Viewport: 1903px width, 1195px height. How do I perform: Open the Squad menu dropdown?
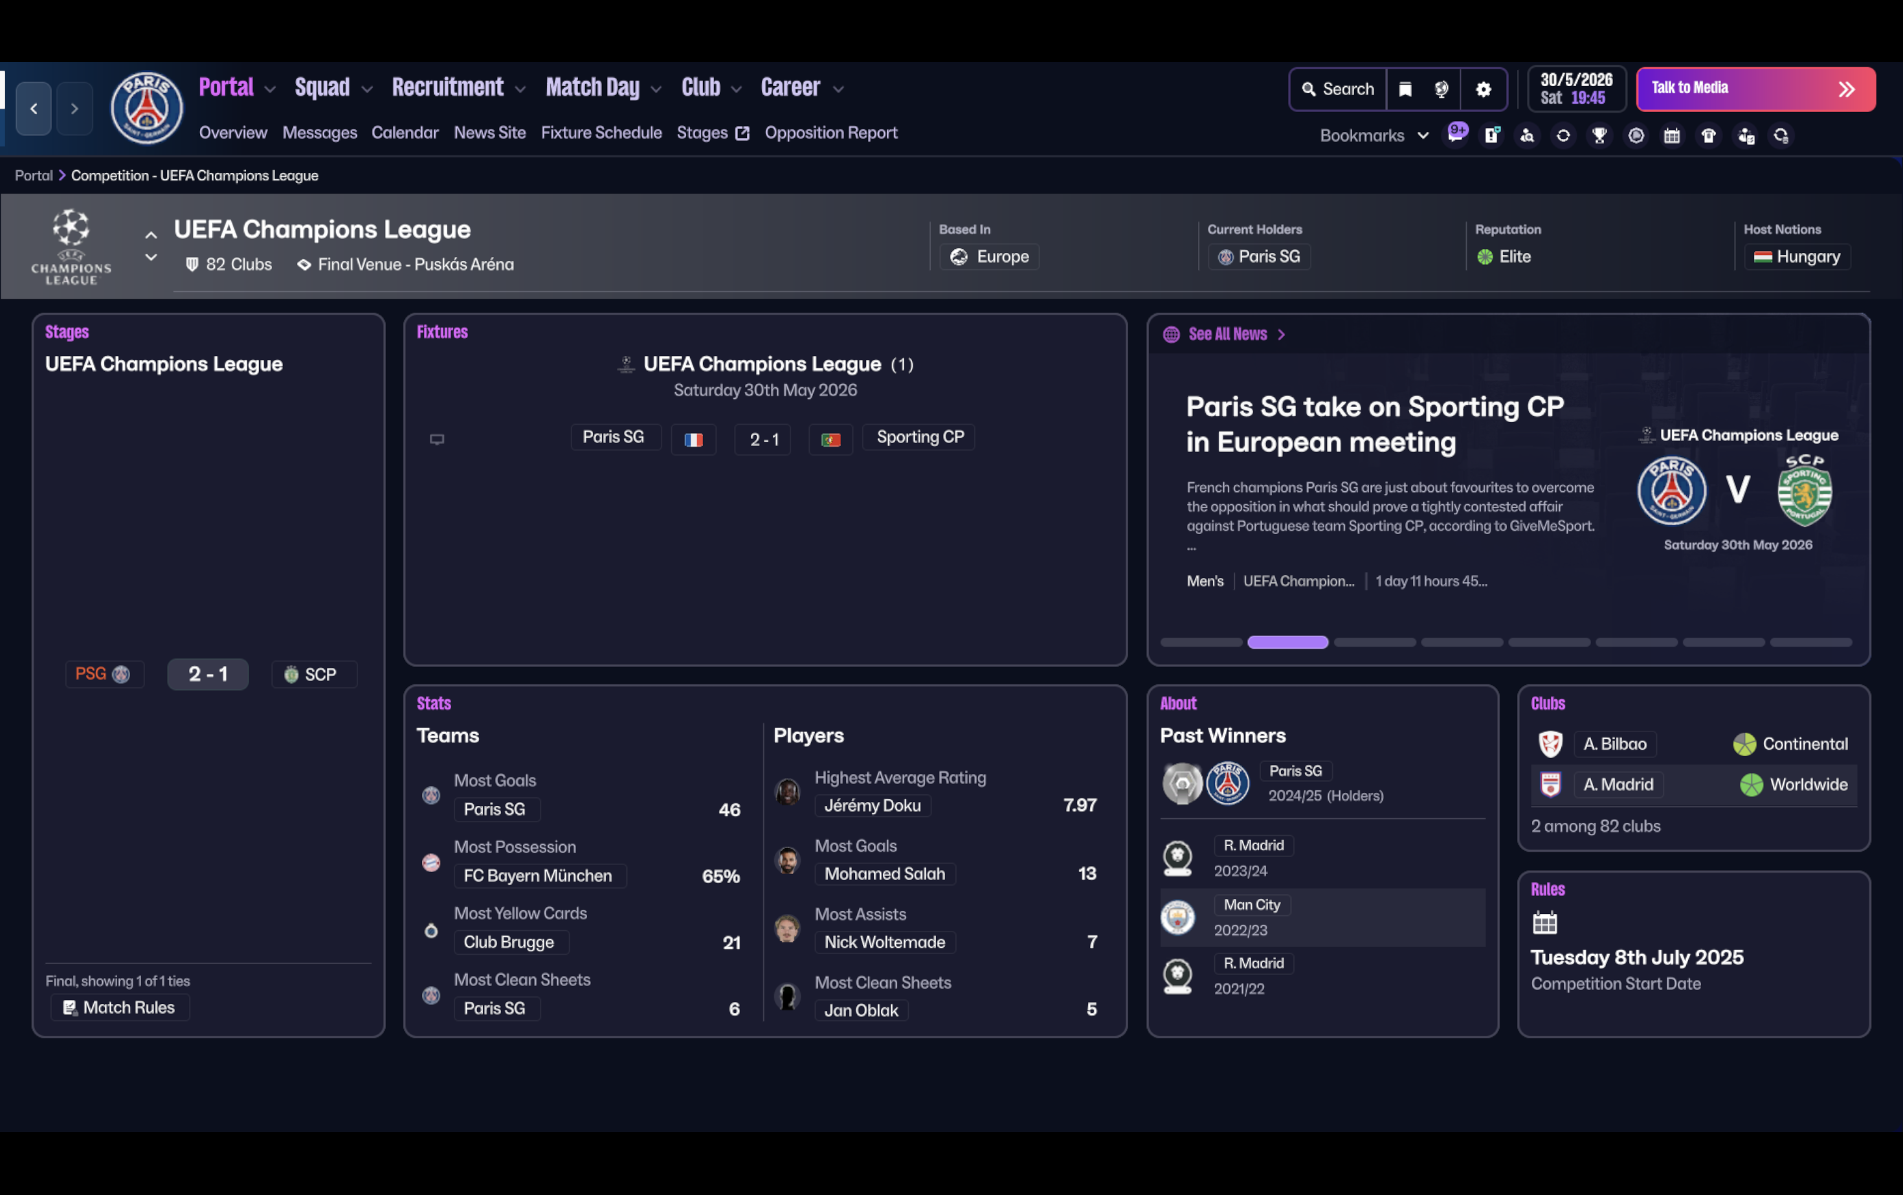(x=333, y=88)
